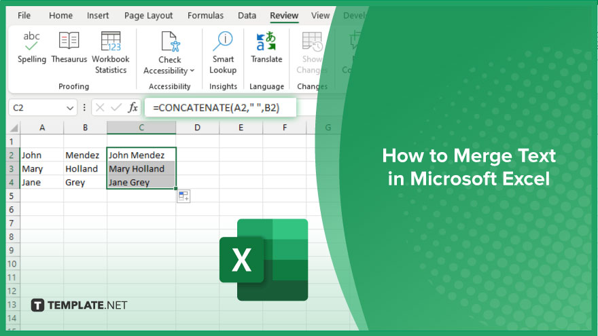
Task: Switch to the Page Layout tab
Action: coord(148,16)
